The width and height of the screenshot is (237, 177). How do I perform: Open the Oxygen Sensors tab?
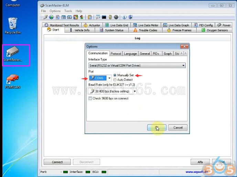(215, 30)
